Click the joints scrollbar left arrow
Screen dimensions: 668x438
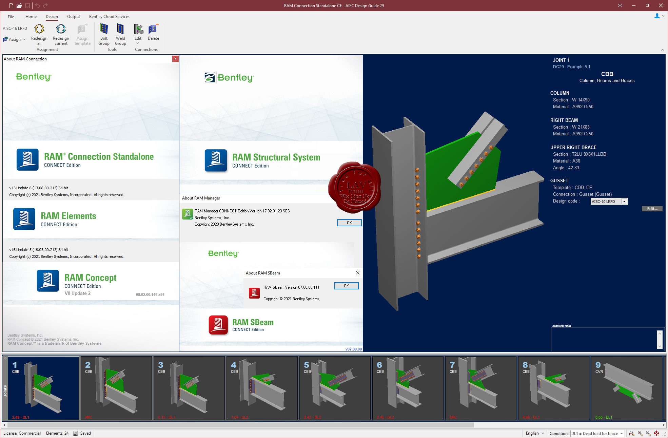point(4,425)
